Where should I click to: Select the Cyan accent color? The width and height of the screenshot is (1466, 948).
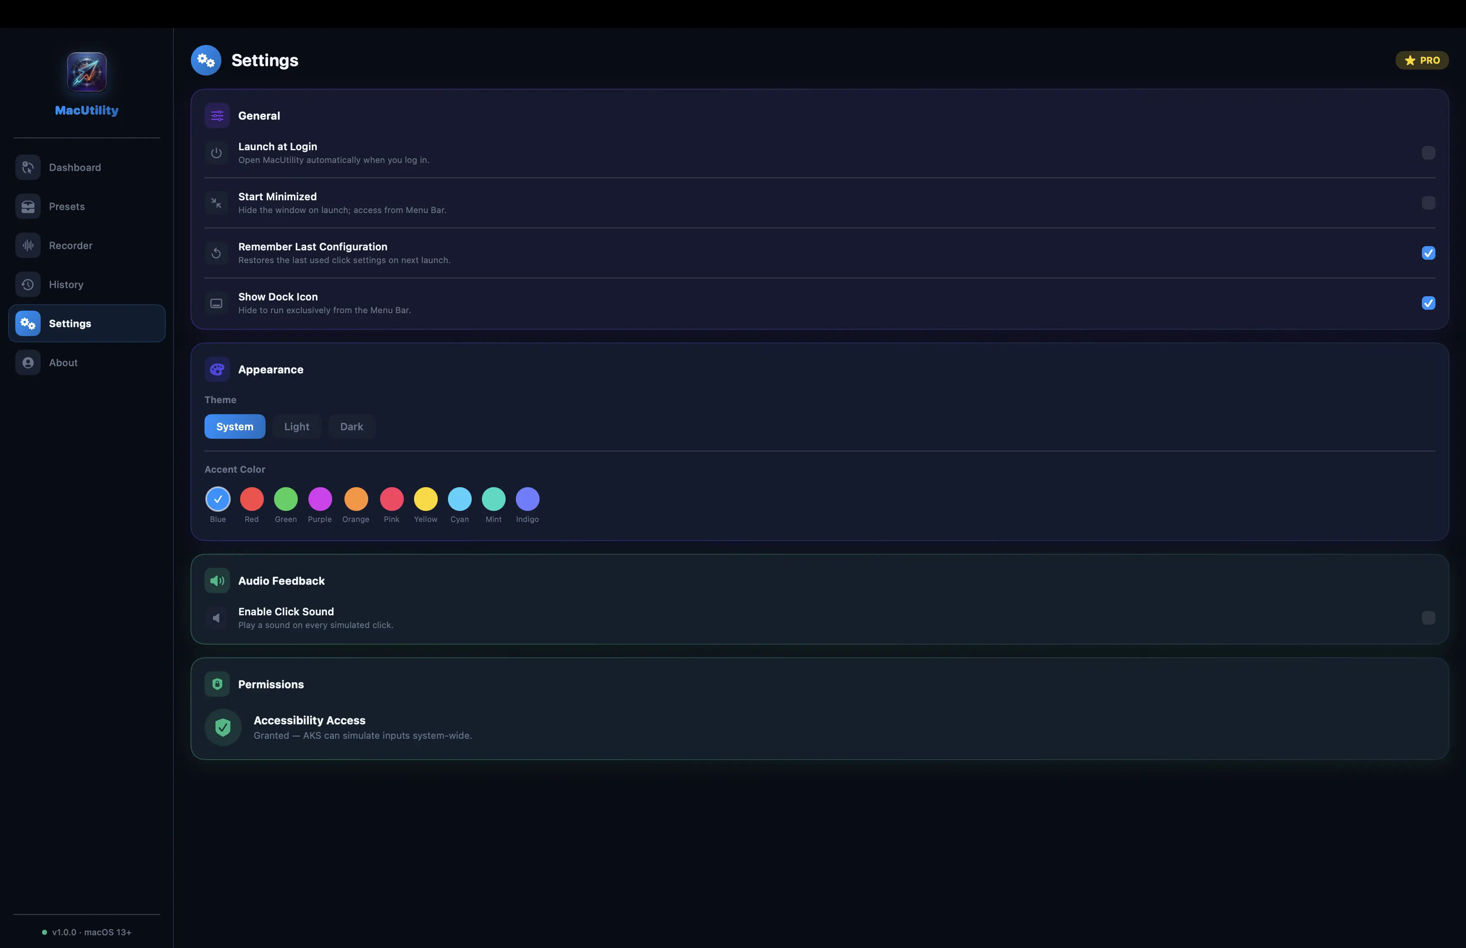click(459, 499)
